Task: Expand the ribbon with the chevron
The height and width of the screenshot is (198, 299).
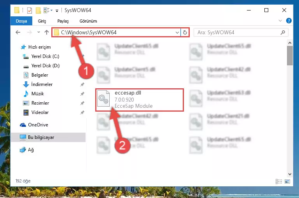Action: click(280, 21)
